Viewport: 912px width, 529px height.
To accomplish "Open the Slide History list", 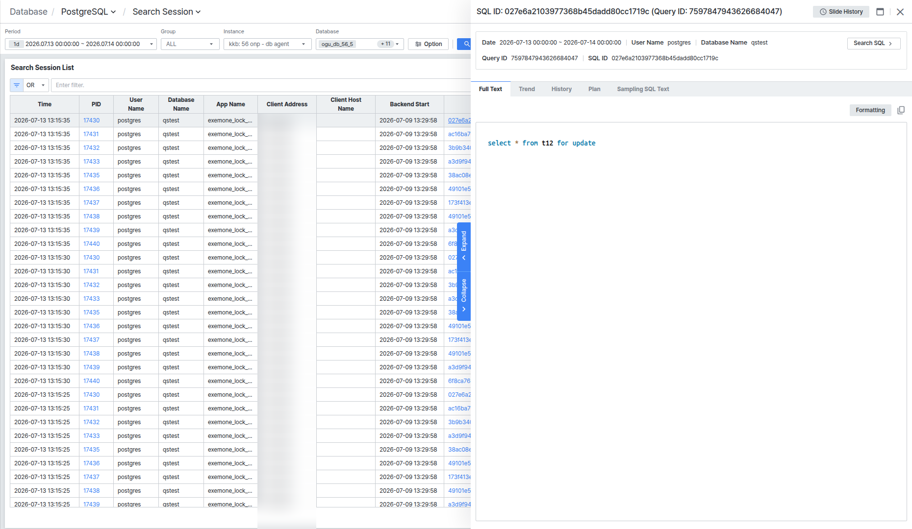I will (x=841, y=12).
